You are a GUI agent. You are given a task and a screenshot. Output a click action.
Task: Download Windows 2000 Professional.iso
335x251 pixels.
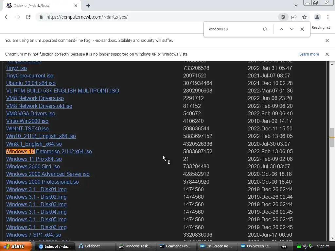point(43,182)
